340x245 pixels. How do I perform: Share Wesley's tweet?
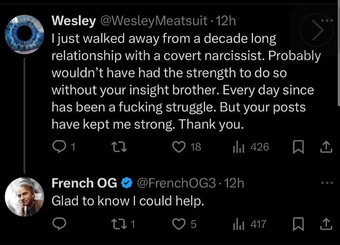click(325, 147)
